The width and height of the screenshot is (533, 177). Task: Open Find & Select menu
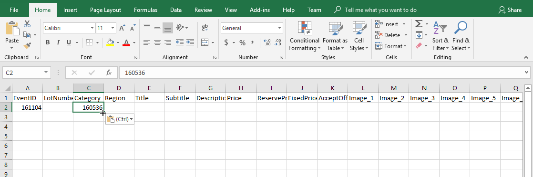click(x=461, y=36)
